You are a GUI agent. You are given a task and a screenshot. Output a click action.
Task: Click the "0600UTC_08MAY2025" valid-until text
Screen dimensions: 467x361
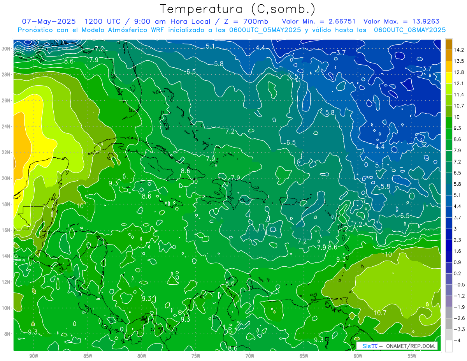coord(410,30)
